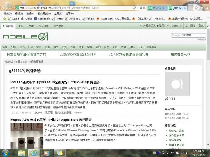The height and width of the screenshot is (157, 210).
Task: Open the 檔案(F) menu
Action: [8, 13]
